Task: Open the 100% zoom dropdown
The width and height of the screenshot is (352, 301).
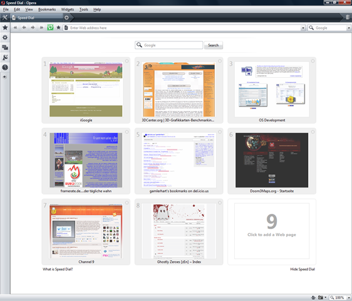Action: (x=349, y=298)
